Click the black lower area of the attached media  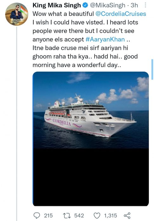[91, 177]
